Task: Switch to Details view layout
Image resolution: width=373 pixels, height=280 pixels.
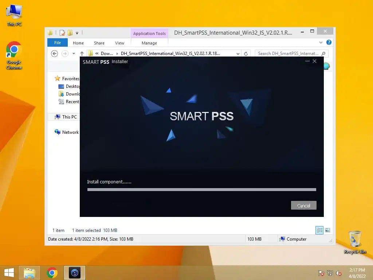Action: pyautogui.click(x=319, y=230)
